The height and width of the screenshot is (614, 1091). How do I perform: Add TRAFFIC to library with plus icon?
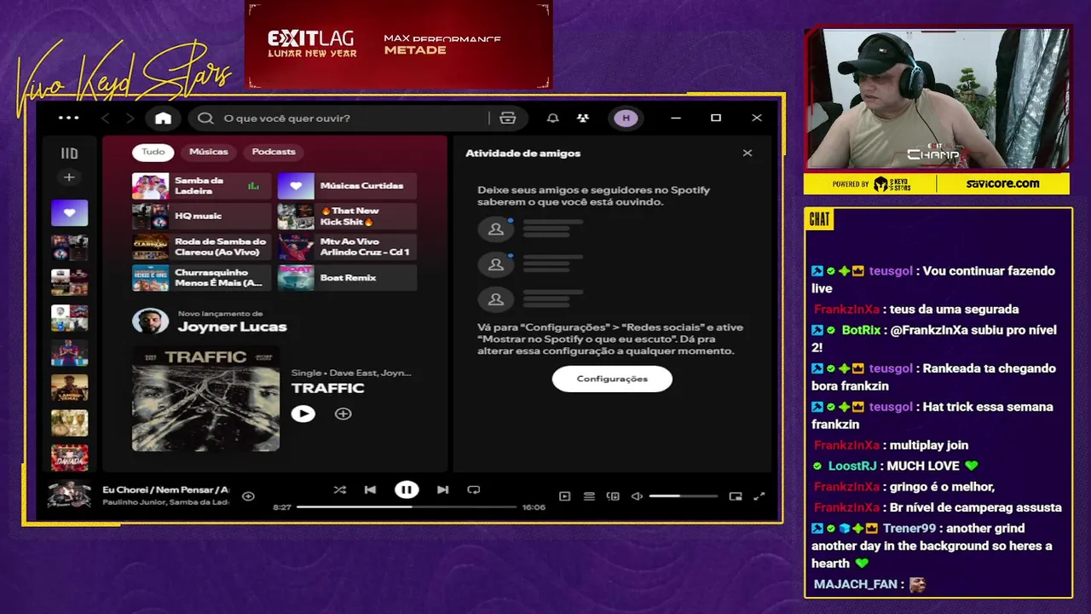tap(343, 414)
